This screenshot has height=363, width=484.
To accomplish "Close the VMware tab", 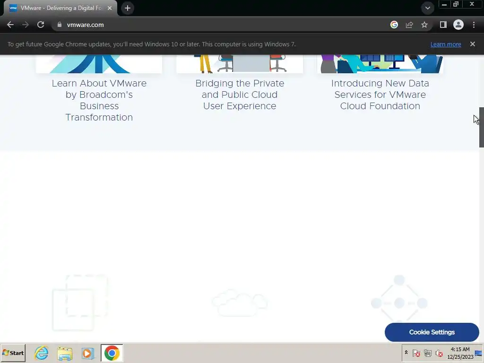I will tap(110, 8).
